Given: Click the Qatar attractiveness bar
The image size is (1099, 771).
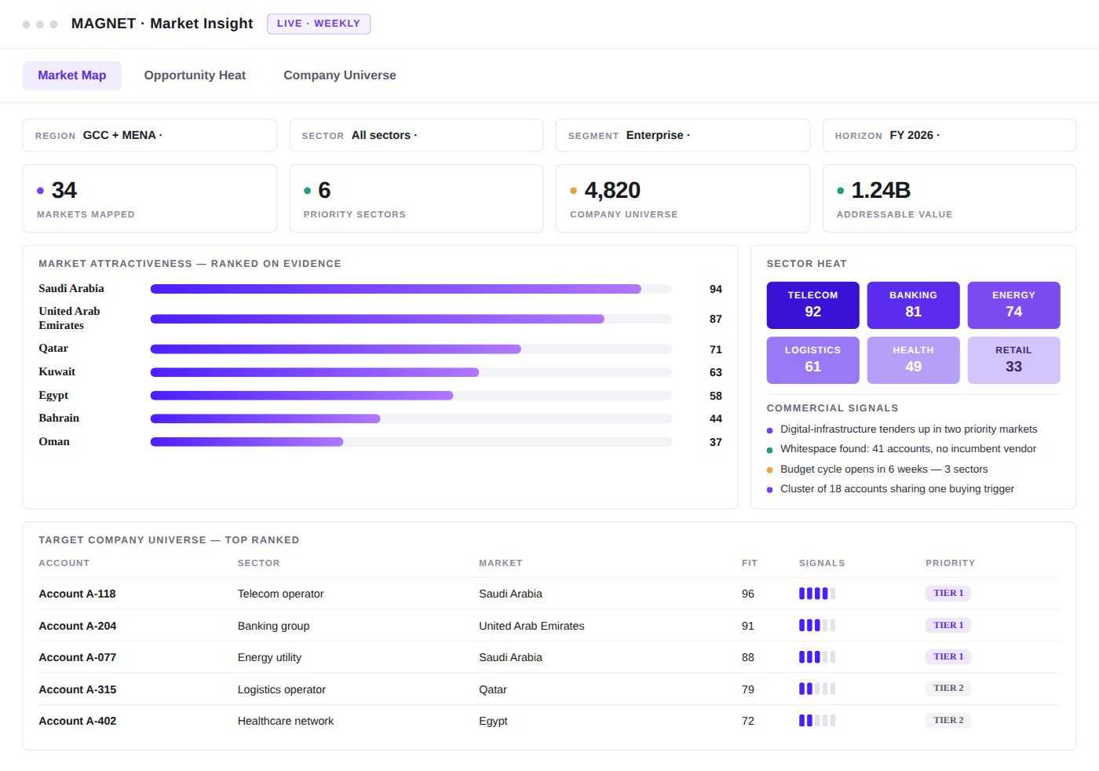Looking at the screenshot, I should (x=411, y=349).
